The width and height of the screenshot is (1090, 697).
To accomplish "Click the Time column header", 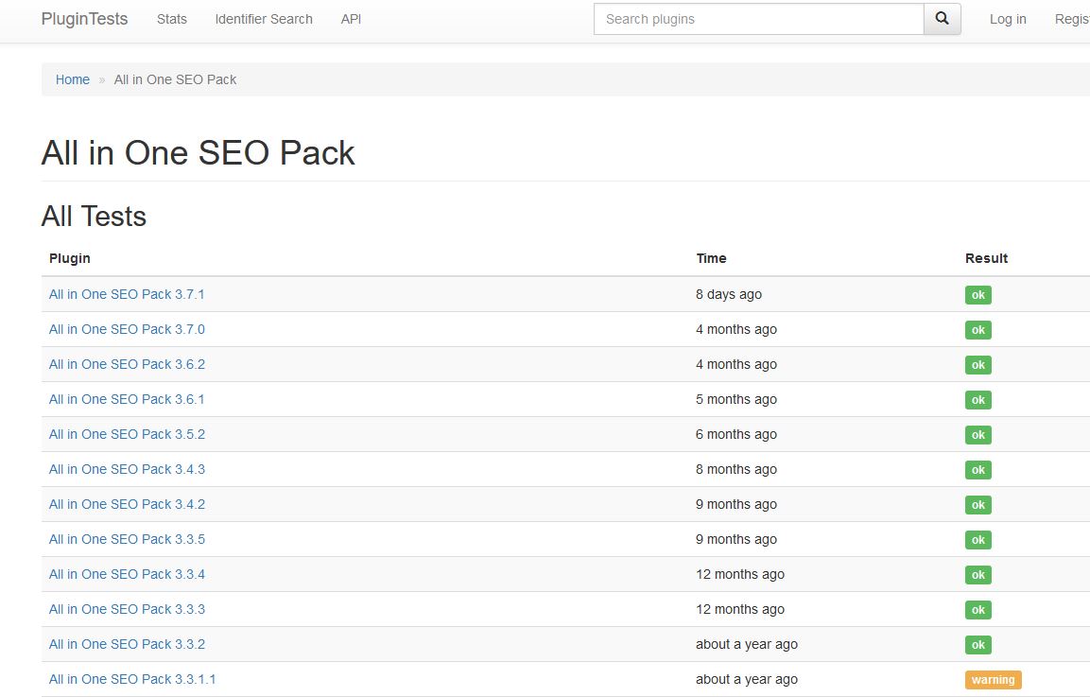I will pos(711,258).
